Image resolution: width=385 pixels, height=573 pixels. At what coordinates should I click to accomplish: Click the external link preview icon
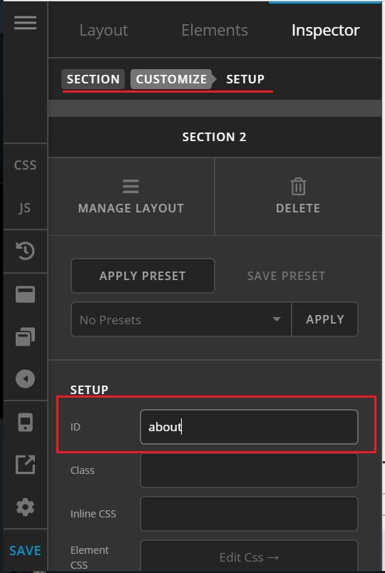click(25, 465)
